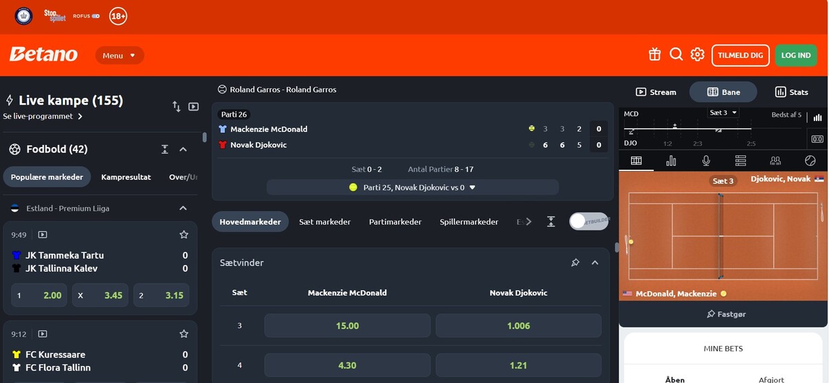
Task: Click the collapse-all icon next to Fodbold
Action: [x=165, y=149]
